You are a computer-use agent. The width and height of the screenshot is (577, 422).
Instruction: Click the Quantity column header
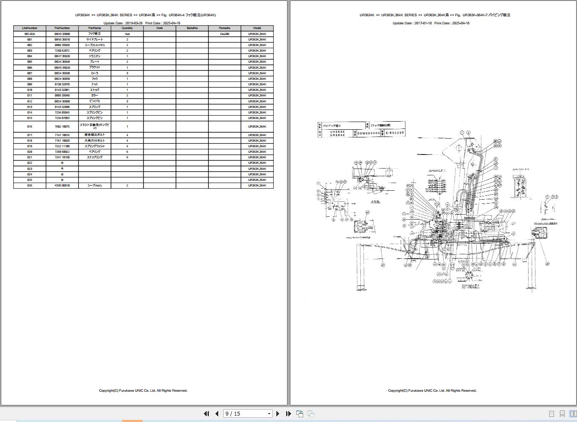127,28
